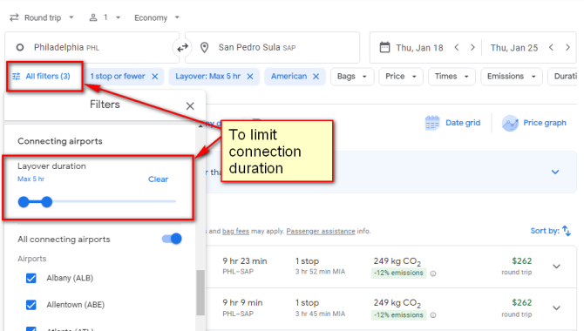This screenshot has width=584, height=331.
Task: Open the Bags filter dropdown
Action: tap(352, 77)
